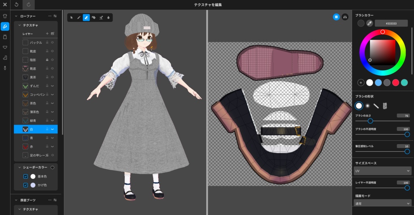This screenshot has width=414, height=215.
Task: Hide the 陰影 layer
Action: (52, 60)
